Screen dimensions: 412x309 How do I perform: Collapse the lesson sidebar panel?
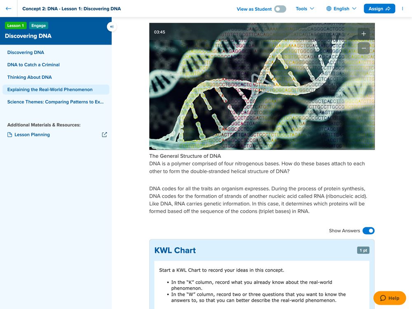pyautogui.click(x=112, y=27)
